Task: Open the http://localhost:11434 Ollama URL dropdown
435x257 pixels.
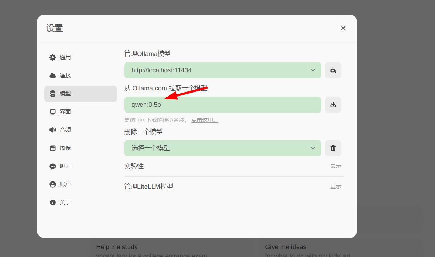Action: [x=222, y=70]
